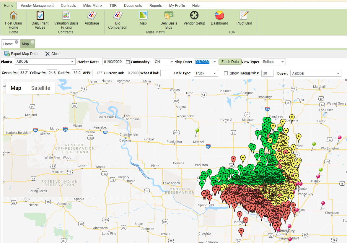
Task: Open the My Profile menu
Action: pos(177,6)
